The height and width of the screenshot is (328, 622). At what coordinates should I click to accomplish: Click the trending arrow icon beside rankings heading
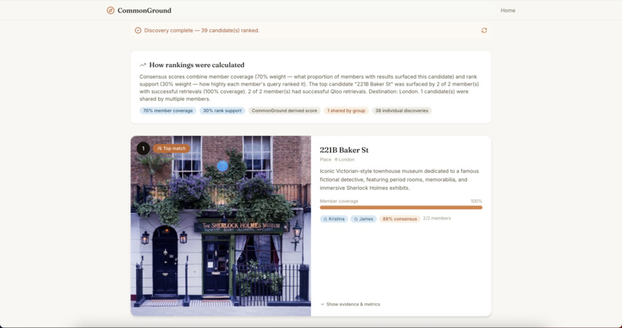click(143, 65)
